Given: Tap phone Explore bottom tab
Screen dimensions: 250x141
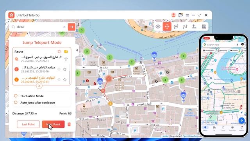Looking at the screenshot, I should [205, 128].
